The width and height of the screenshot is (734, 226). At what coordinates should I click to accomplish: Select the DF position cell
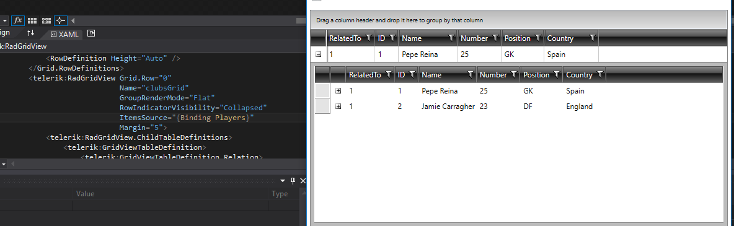click(x=528, y=106)
